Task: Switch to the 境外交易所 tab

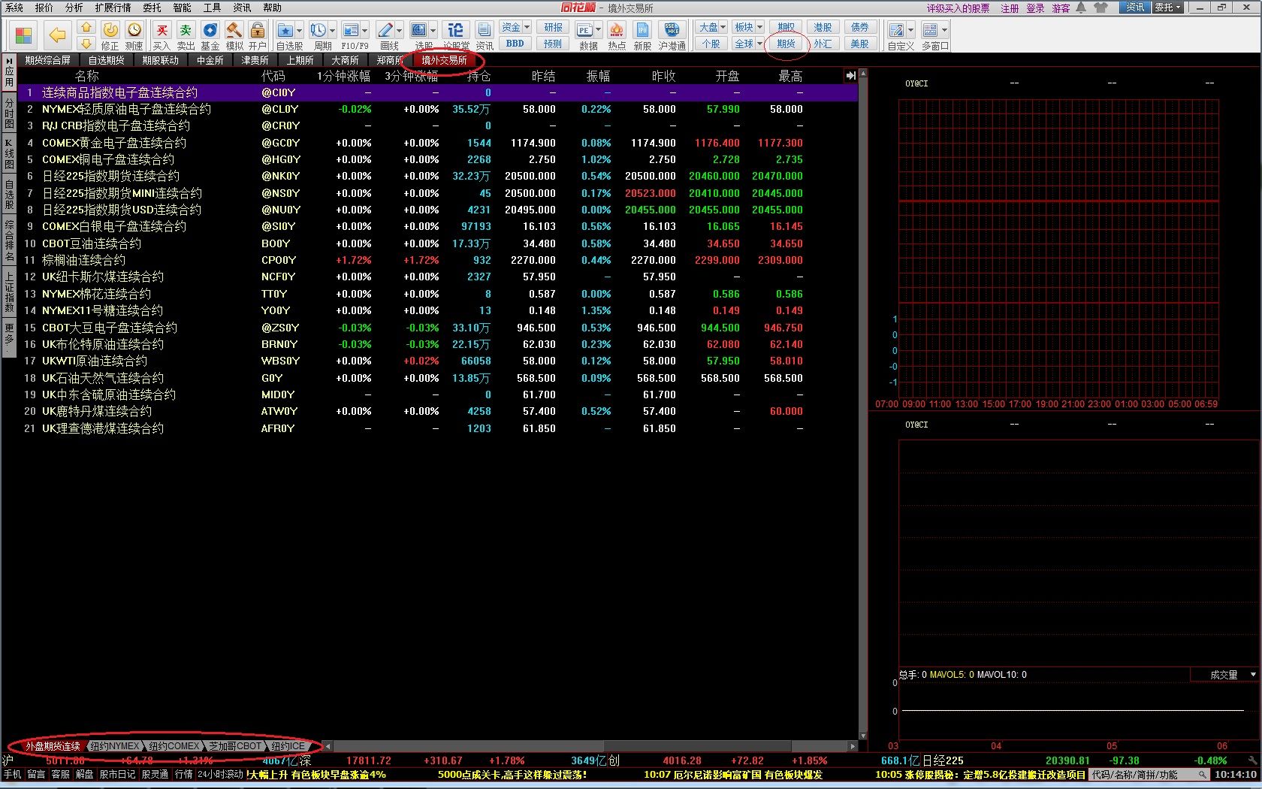Action: (444, 60)
